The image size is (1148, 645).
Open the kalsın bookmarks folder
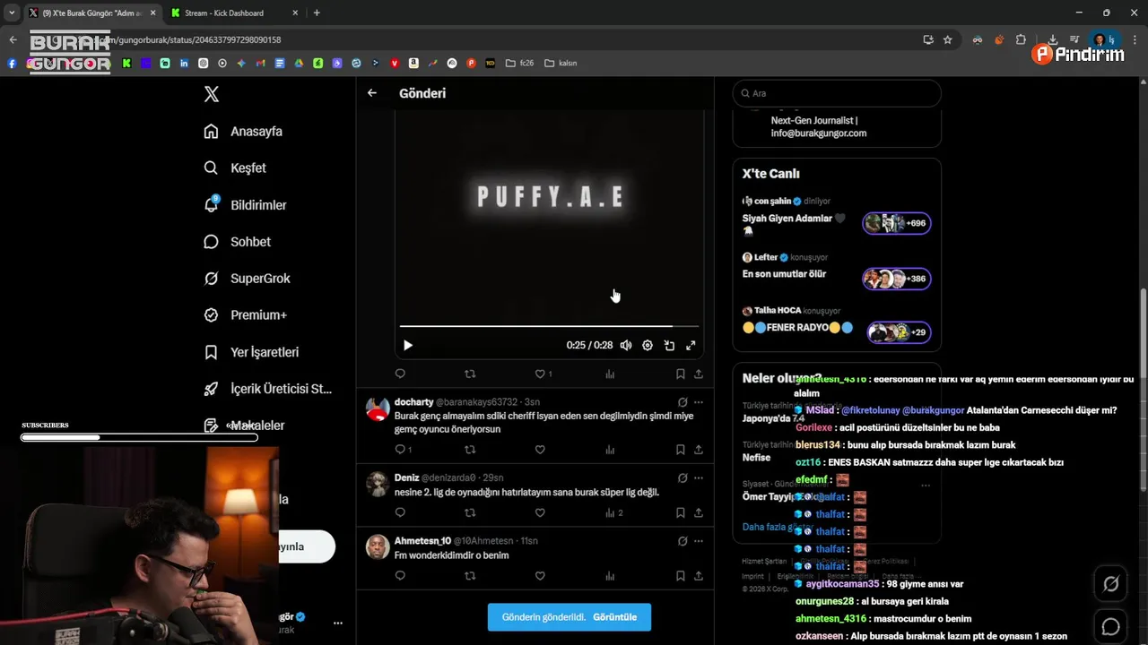pos(561,64)
